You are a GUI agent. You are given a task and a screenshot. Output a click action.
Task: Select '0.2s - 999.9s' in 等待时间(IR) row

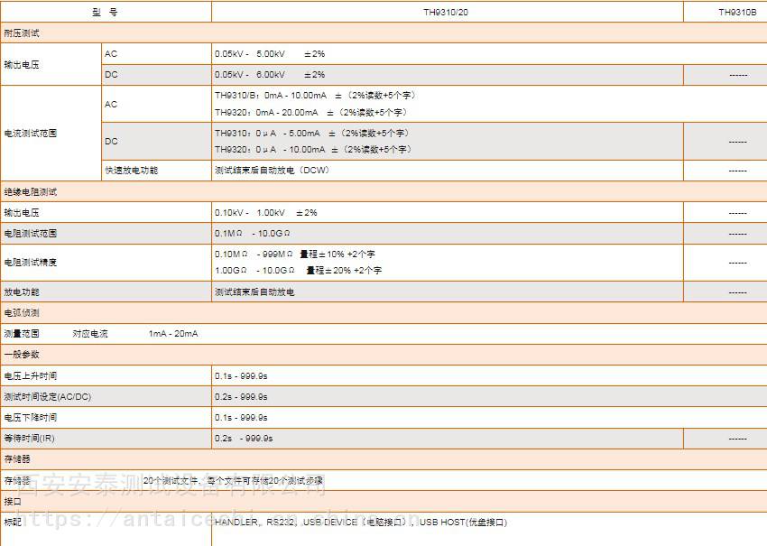pyautogui.click(x=244, y=439)
